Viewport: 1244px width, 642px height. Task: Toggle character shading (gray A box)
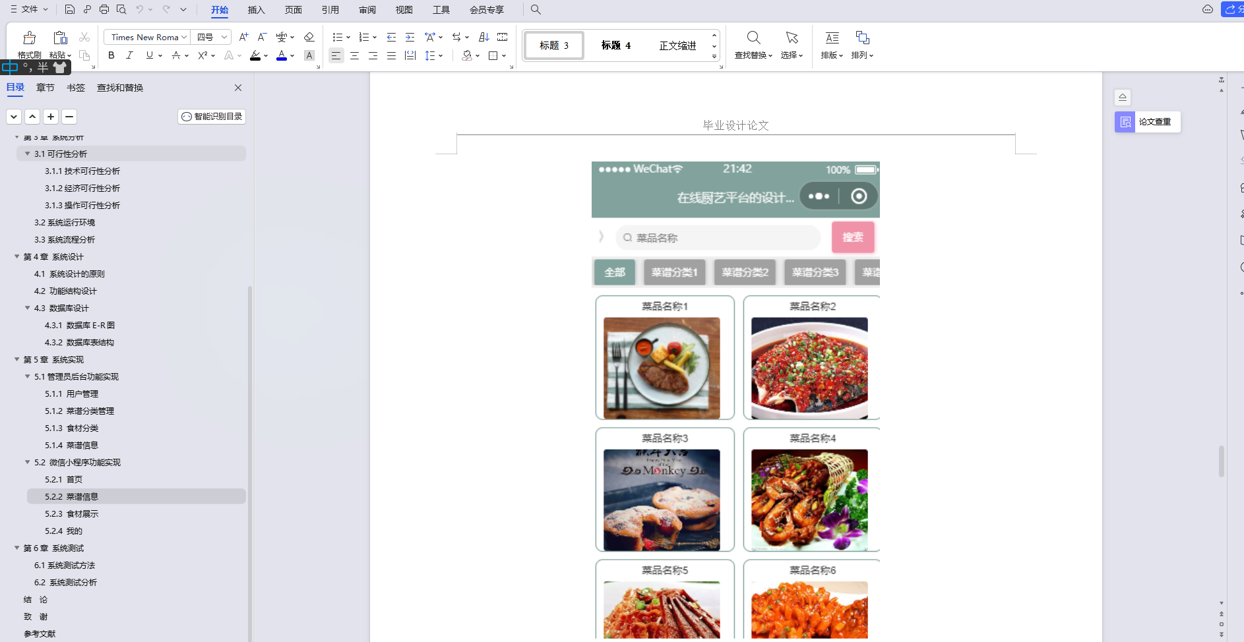coord(309,55)
